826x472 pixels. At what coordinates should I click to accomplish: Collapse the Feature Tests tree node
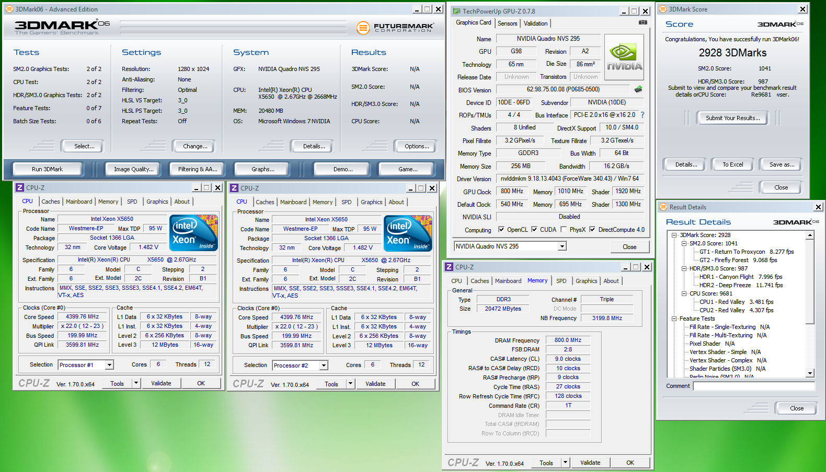[x=674, y=318]
